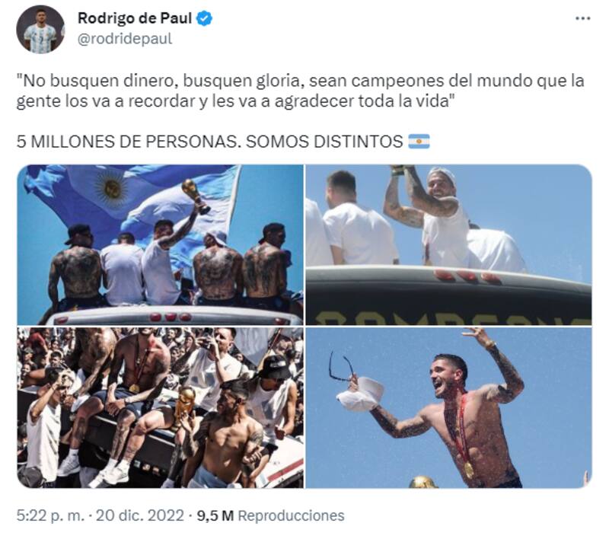The width and height of the screenshot is (609, 539).
Task: View the 9,5 M Reproducciones count
Action: pos(271,515)
